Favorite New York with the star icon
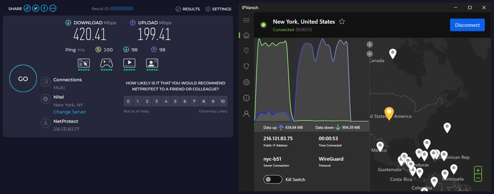 click(x=342, y=22)
